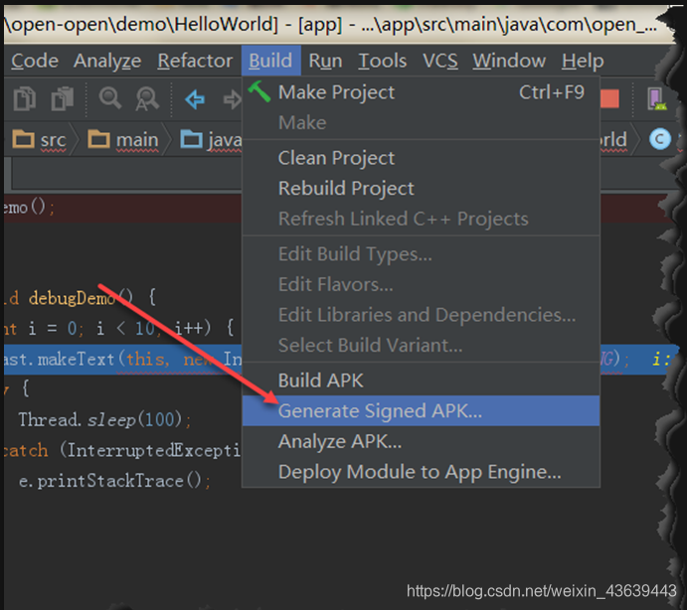
Task: Open the VCS menu
Action: (x=440, y=61)
